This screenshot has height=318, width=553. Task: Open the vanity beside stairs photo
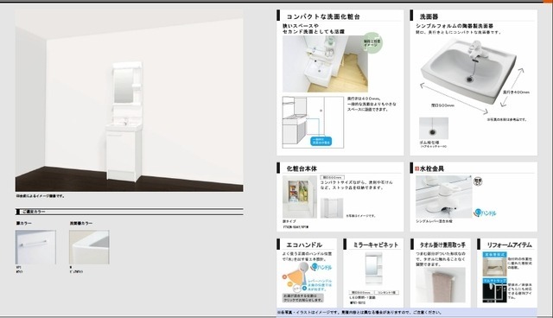tap(325, 64)
